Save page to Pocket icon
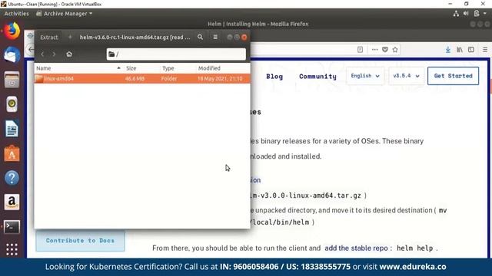The width and height of the screenshot is (492, 276). coord(385,50)
